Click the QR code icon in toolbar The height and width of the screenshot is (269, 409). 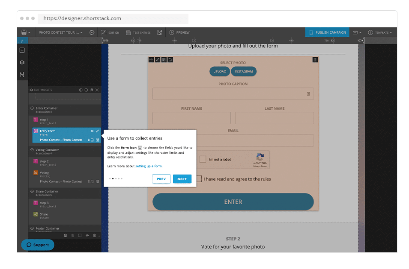160,32
